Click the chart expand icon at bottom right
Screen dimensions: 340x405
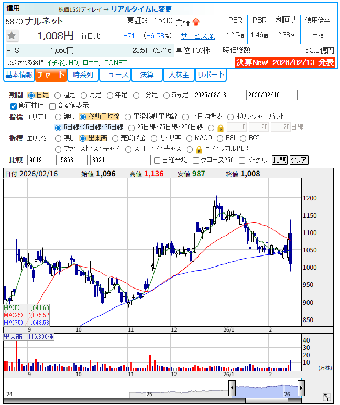tap(327, 397)
